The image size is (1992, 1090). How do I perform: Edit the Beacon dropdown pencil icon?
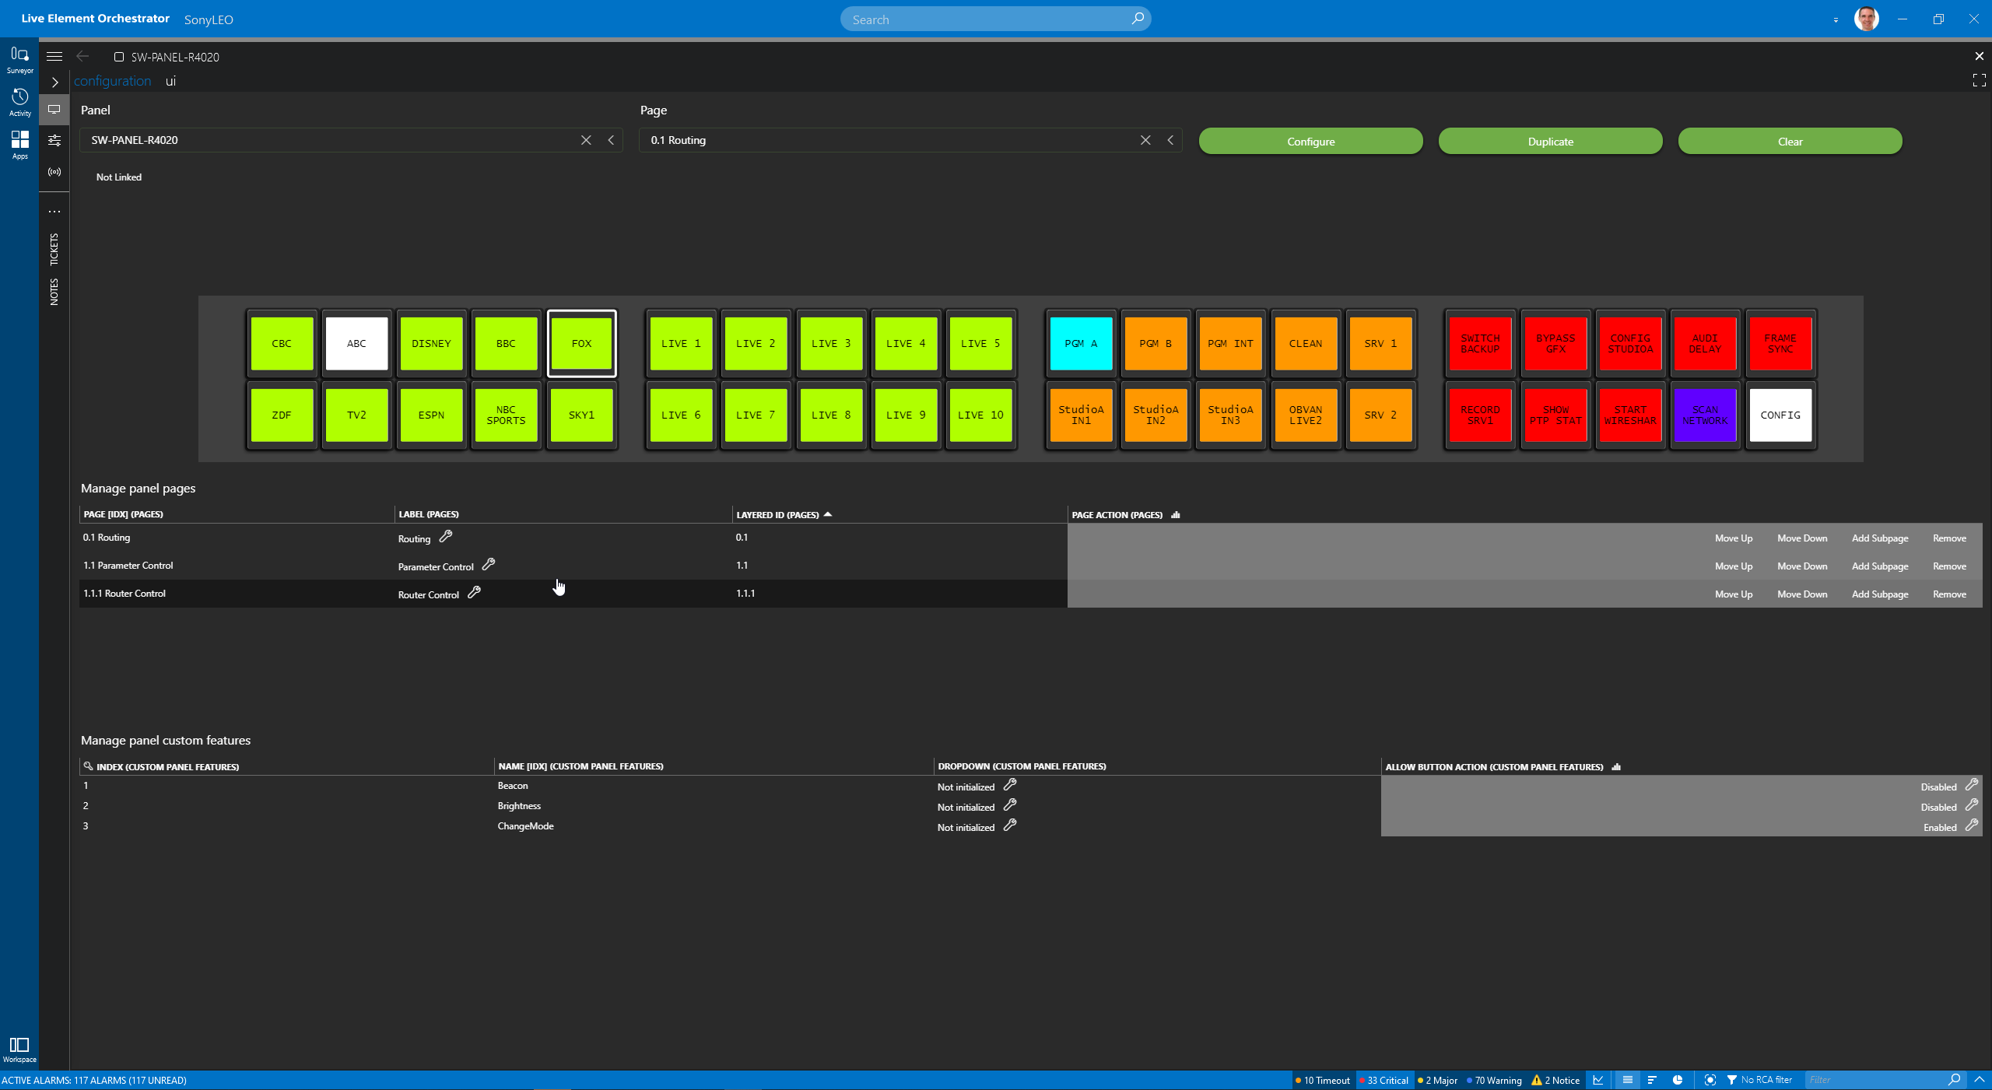pyautogui.click(x=1010, y=784)
